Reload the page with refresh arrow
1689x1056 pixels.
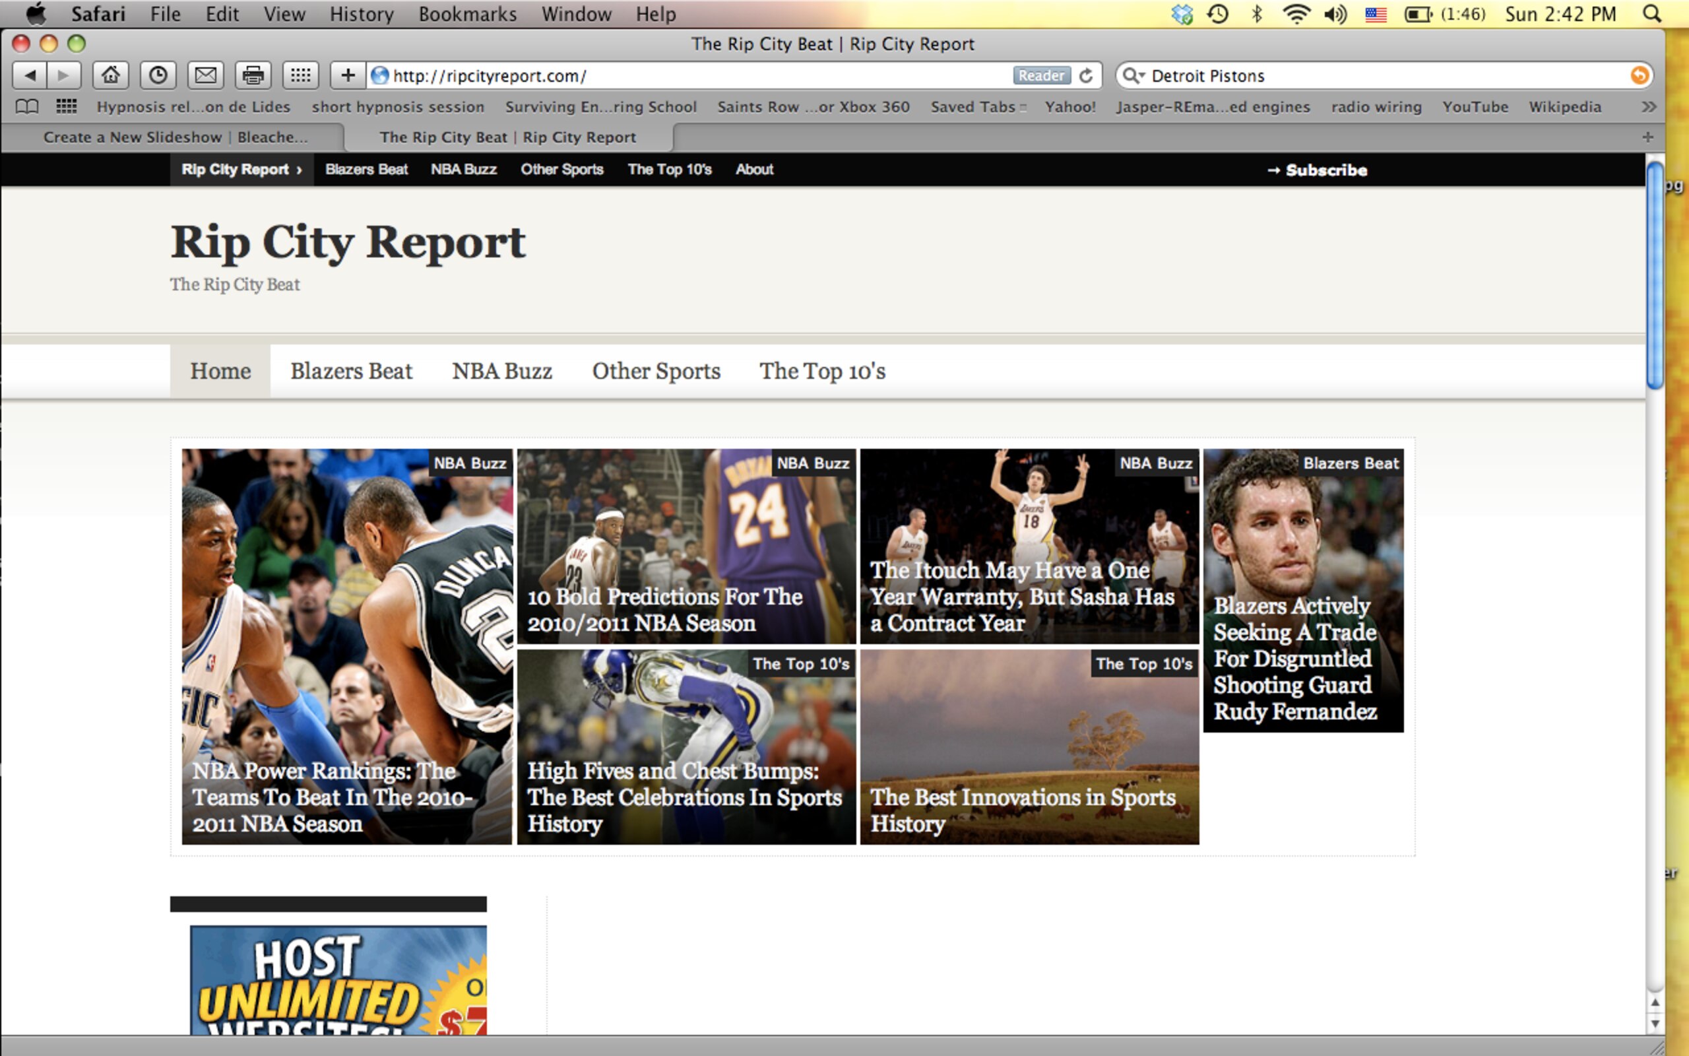point(1086,75)
